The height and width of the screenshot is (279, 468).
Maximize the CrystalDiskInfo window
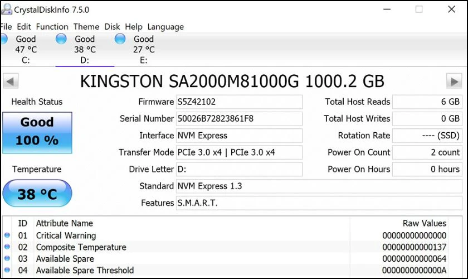click(419, 9)
